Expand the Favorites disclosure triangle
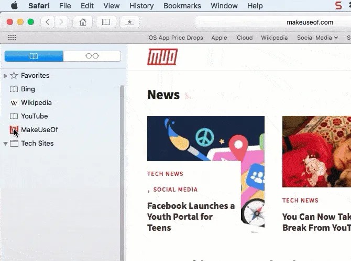This screenshot has width=351, height=261. 5,76
